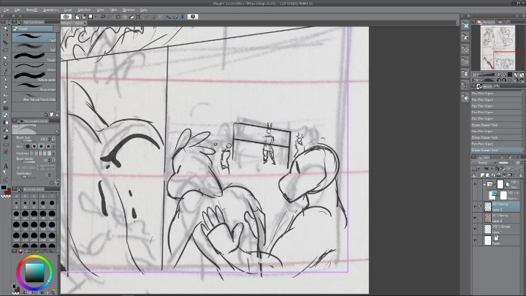Screen dimensions: 526x296
Task: Hide Layer 3 with its eye icon
Action: [x=475, y=207]
